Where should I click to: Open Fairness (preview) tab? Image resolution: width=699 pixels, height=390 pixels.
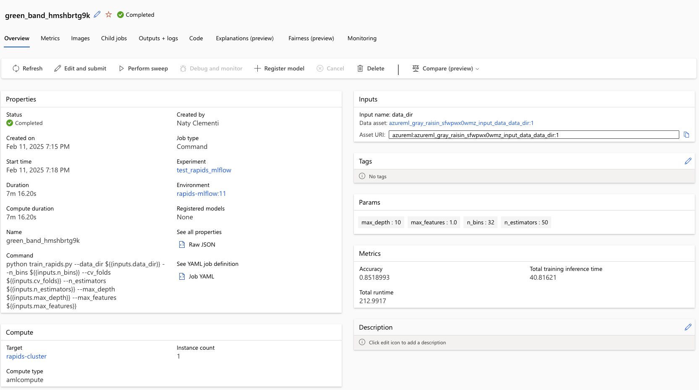[x=311, y=38]
